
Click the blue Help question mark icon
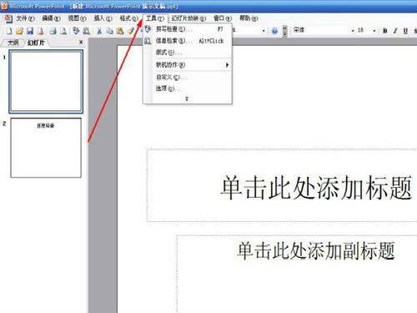pos(274,31)
